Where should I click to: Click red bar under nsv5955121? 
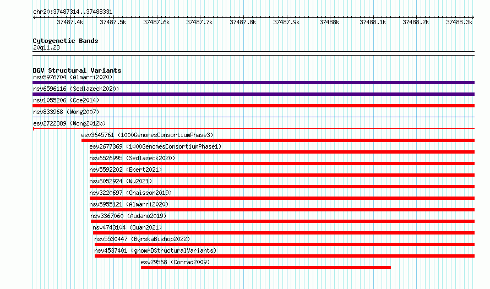pyautogui.click(x=282, y=210)
